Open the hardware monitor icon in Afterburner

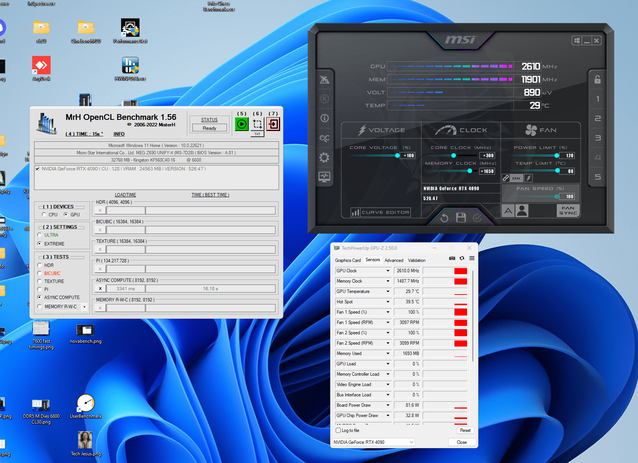point(324,177)
